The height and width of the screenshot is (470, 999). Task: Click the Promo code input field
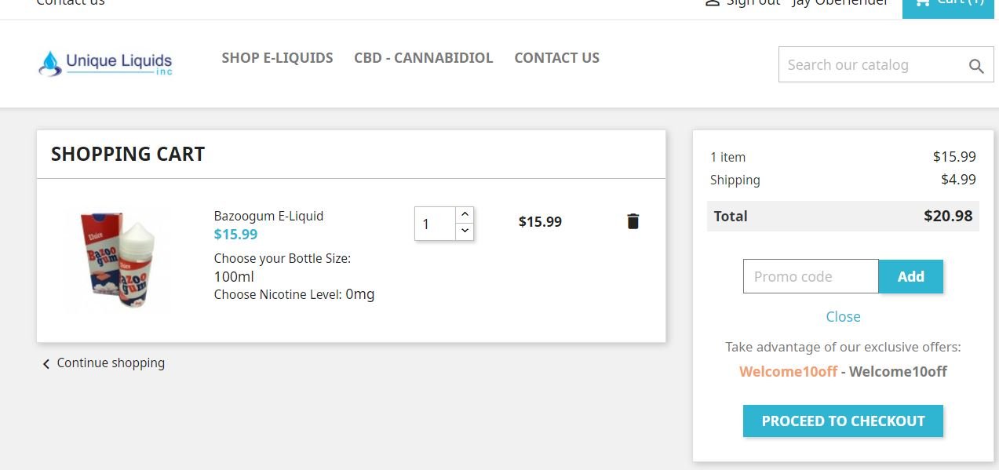click(x=811, y=276)
